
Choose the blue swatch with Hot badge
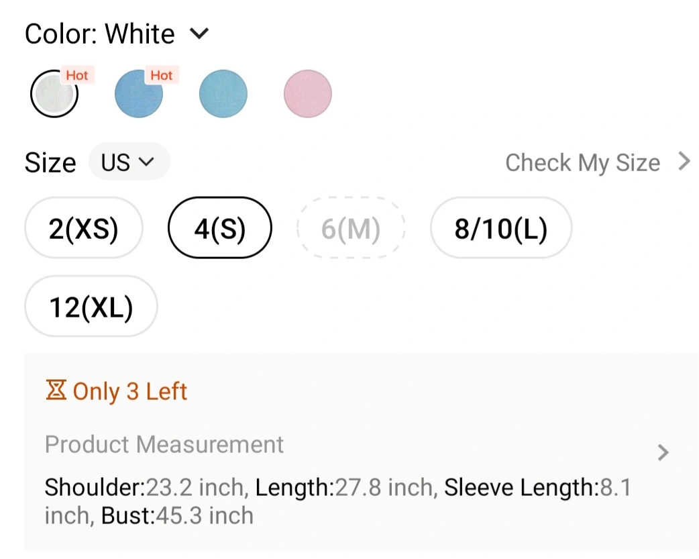coord(138,94)
